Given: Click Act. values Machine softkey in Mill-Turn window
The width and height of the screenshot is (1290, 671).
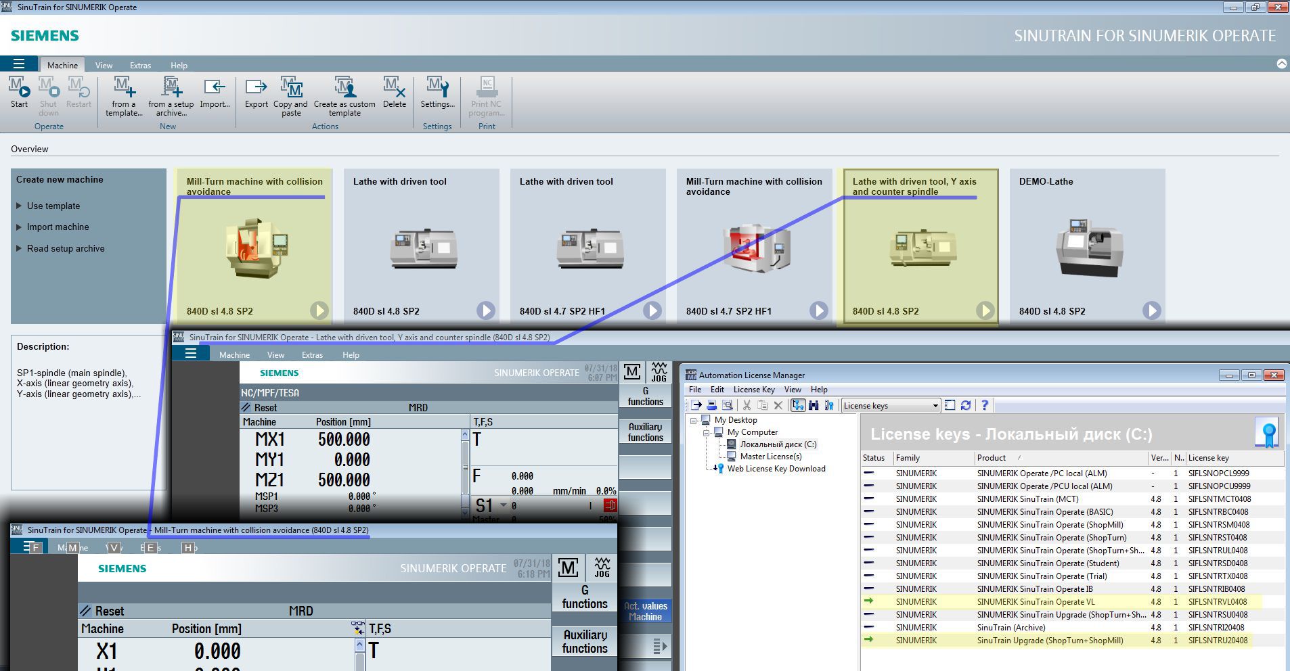Looking at the screenshot, I should (x=645, y=611).
